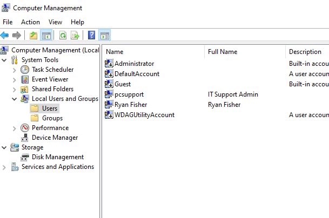Sort by the Description column header
Viewport: 329px width, 218px height.
307,52
